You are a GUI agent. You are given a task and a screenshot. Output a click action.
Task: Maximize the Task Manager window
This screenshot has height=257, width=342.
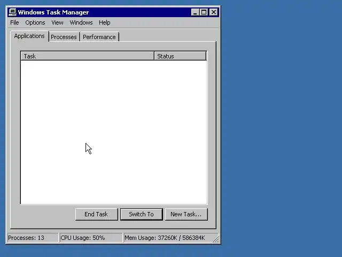coord(204,12)
